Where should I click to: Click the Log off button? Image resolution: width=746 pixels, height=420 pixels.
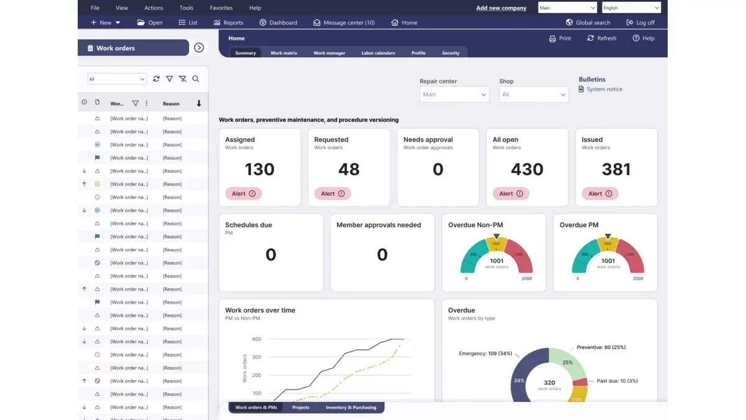click(x=640, y=22)
